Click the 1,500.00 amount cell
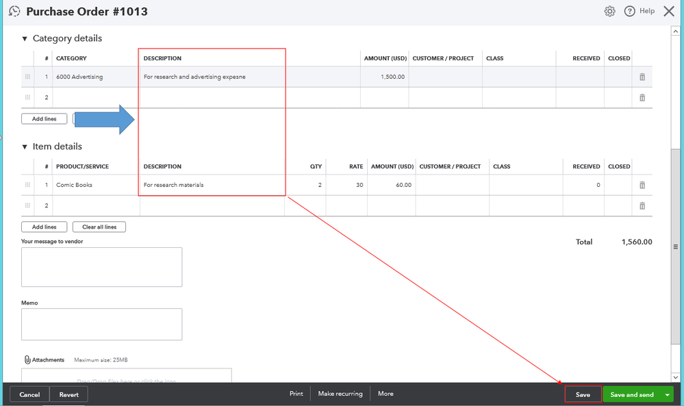The width and height of the screenshot is (684, 406). [384, 77]
